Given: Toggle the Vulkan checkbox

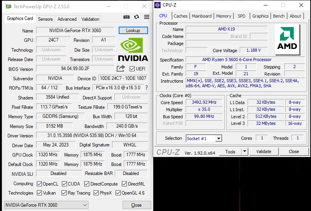Looking at the screenshot, I should [x=39, y=193].
